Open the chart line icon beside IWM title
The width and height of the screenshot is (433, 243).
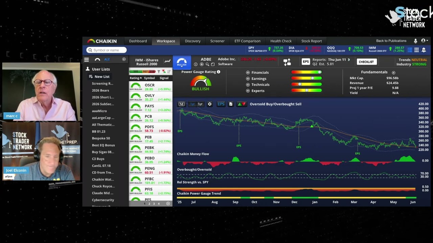(x=167, y=61)
